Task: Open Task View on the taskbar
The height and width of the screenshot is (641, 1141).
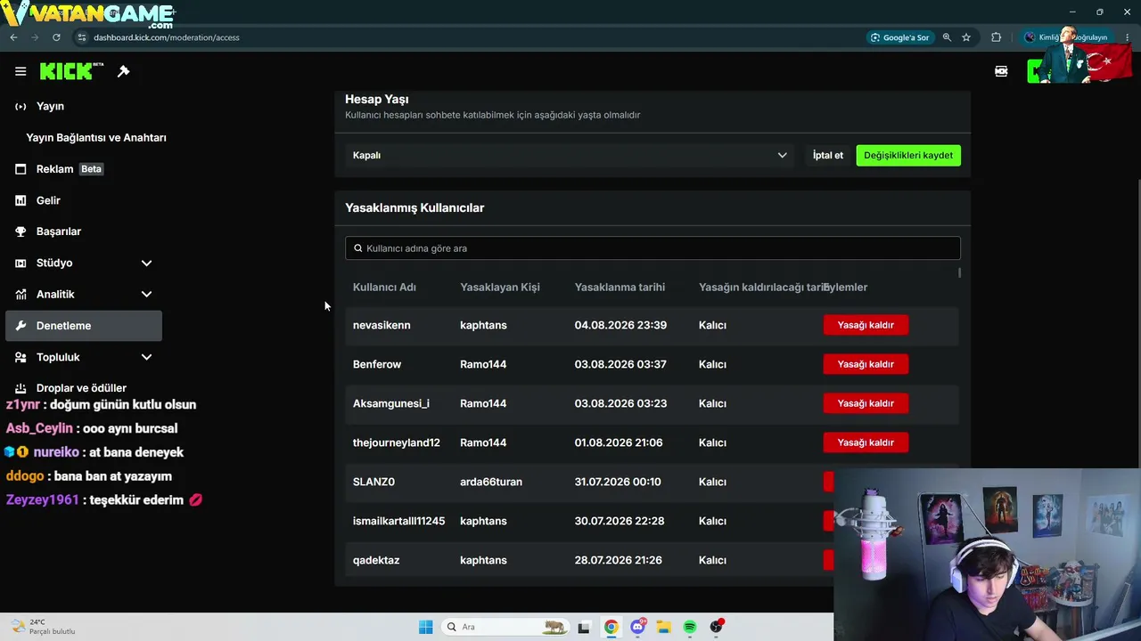Action: (584, 627)
